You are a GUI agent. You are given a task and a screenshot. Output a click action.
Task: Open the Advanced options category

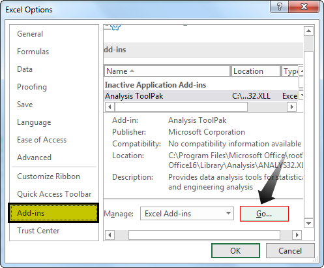pos(35,158)
